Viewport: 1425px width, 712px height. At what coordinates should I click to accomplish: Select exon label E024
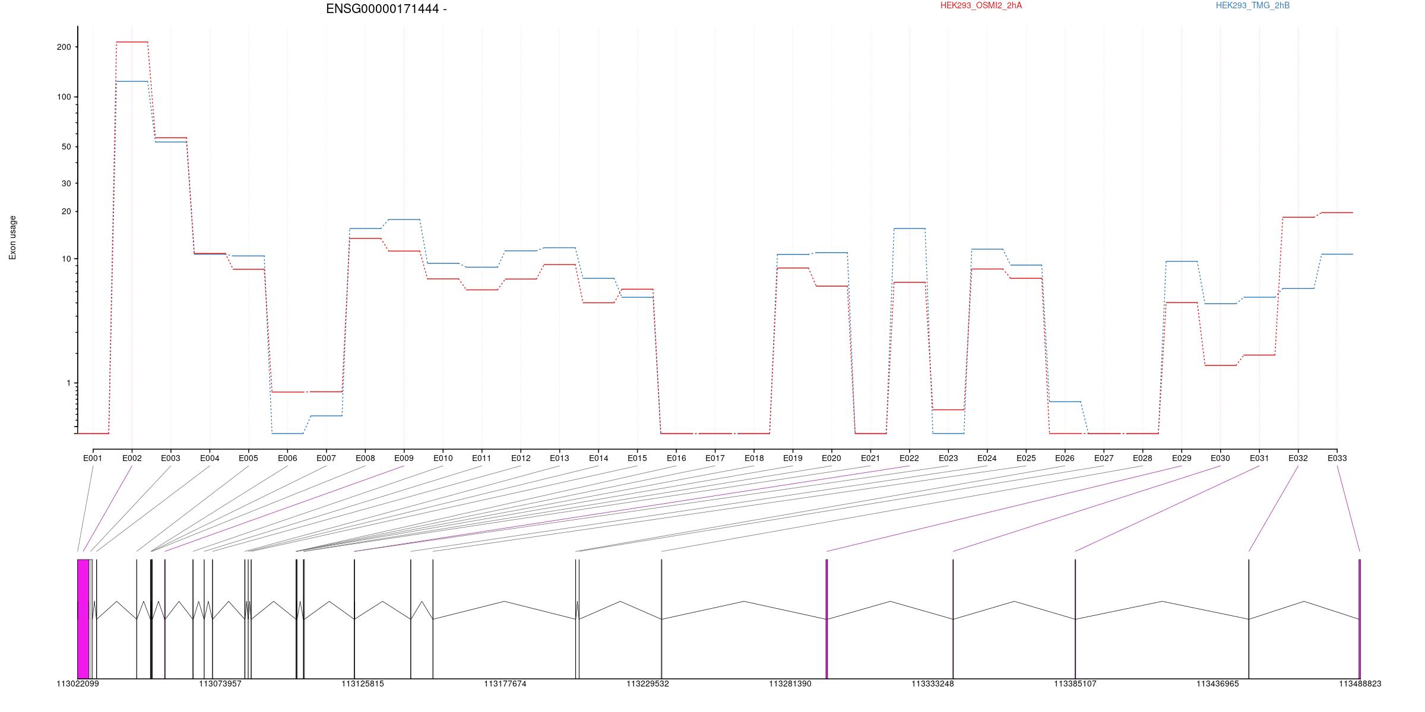pyautogui.click(x=987, y=458)
